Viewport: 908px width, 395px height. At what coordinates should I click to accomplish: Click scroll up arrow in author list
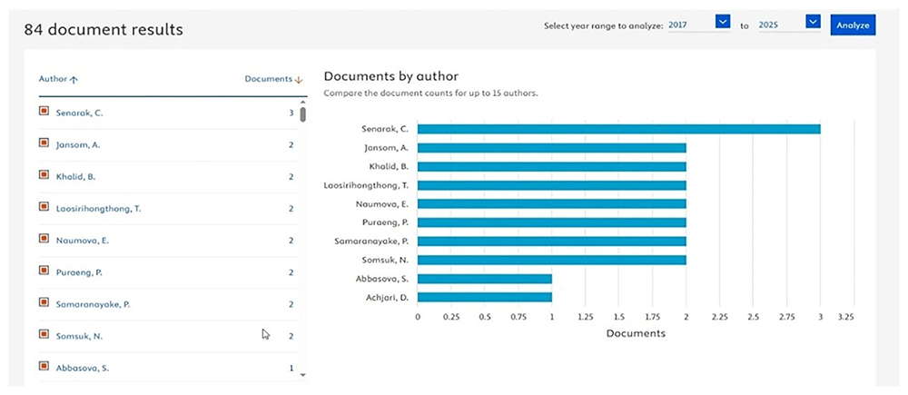pyautogui.click(x=302, y=102)
